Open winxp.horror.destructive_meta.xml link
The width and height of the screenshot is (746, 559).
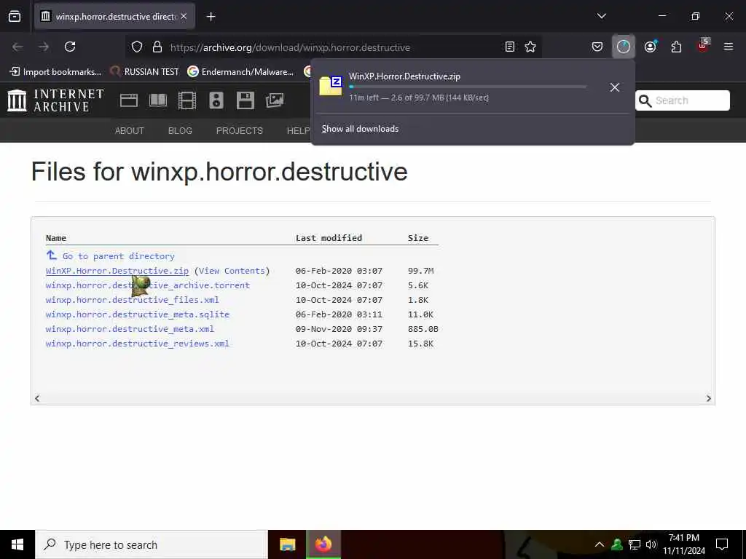[x=130, y=329]
